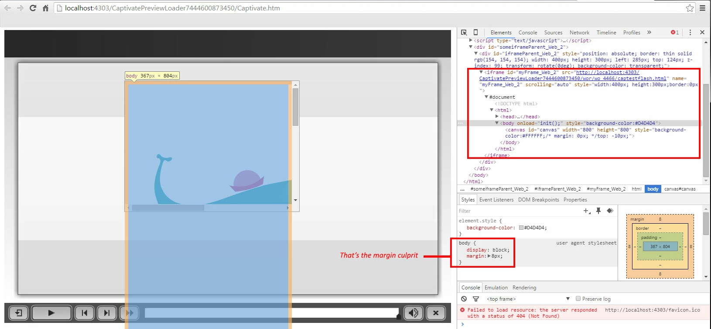The image size is (711, 329).
Task: Select the Properties sidebar tab
Action: 575,200
